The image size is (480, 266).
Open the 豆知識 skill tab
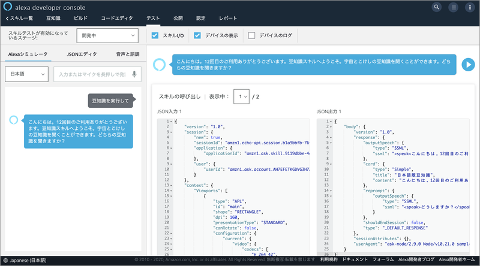[x=53, y=19]
